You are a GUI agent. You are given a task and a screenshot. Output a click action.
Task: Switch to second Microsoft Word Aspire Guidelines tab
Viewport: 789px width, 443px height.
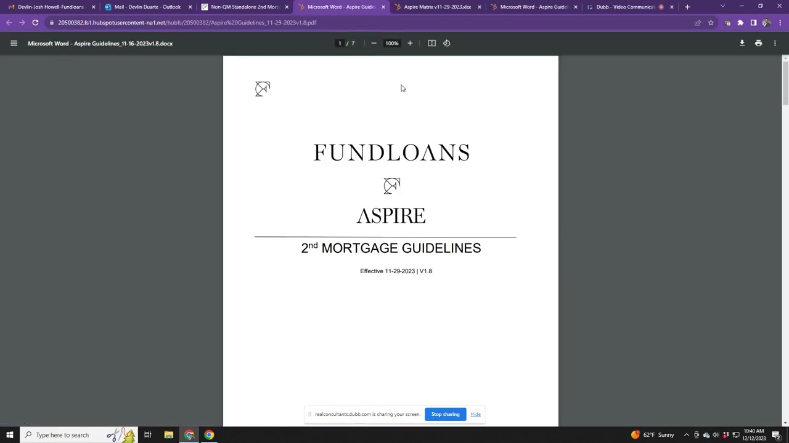coord(533,7)
